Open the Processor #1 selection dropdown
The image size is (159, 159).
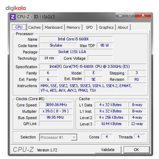coord(58,137)
